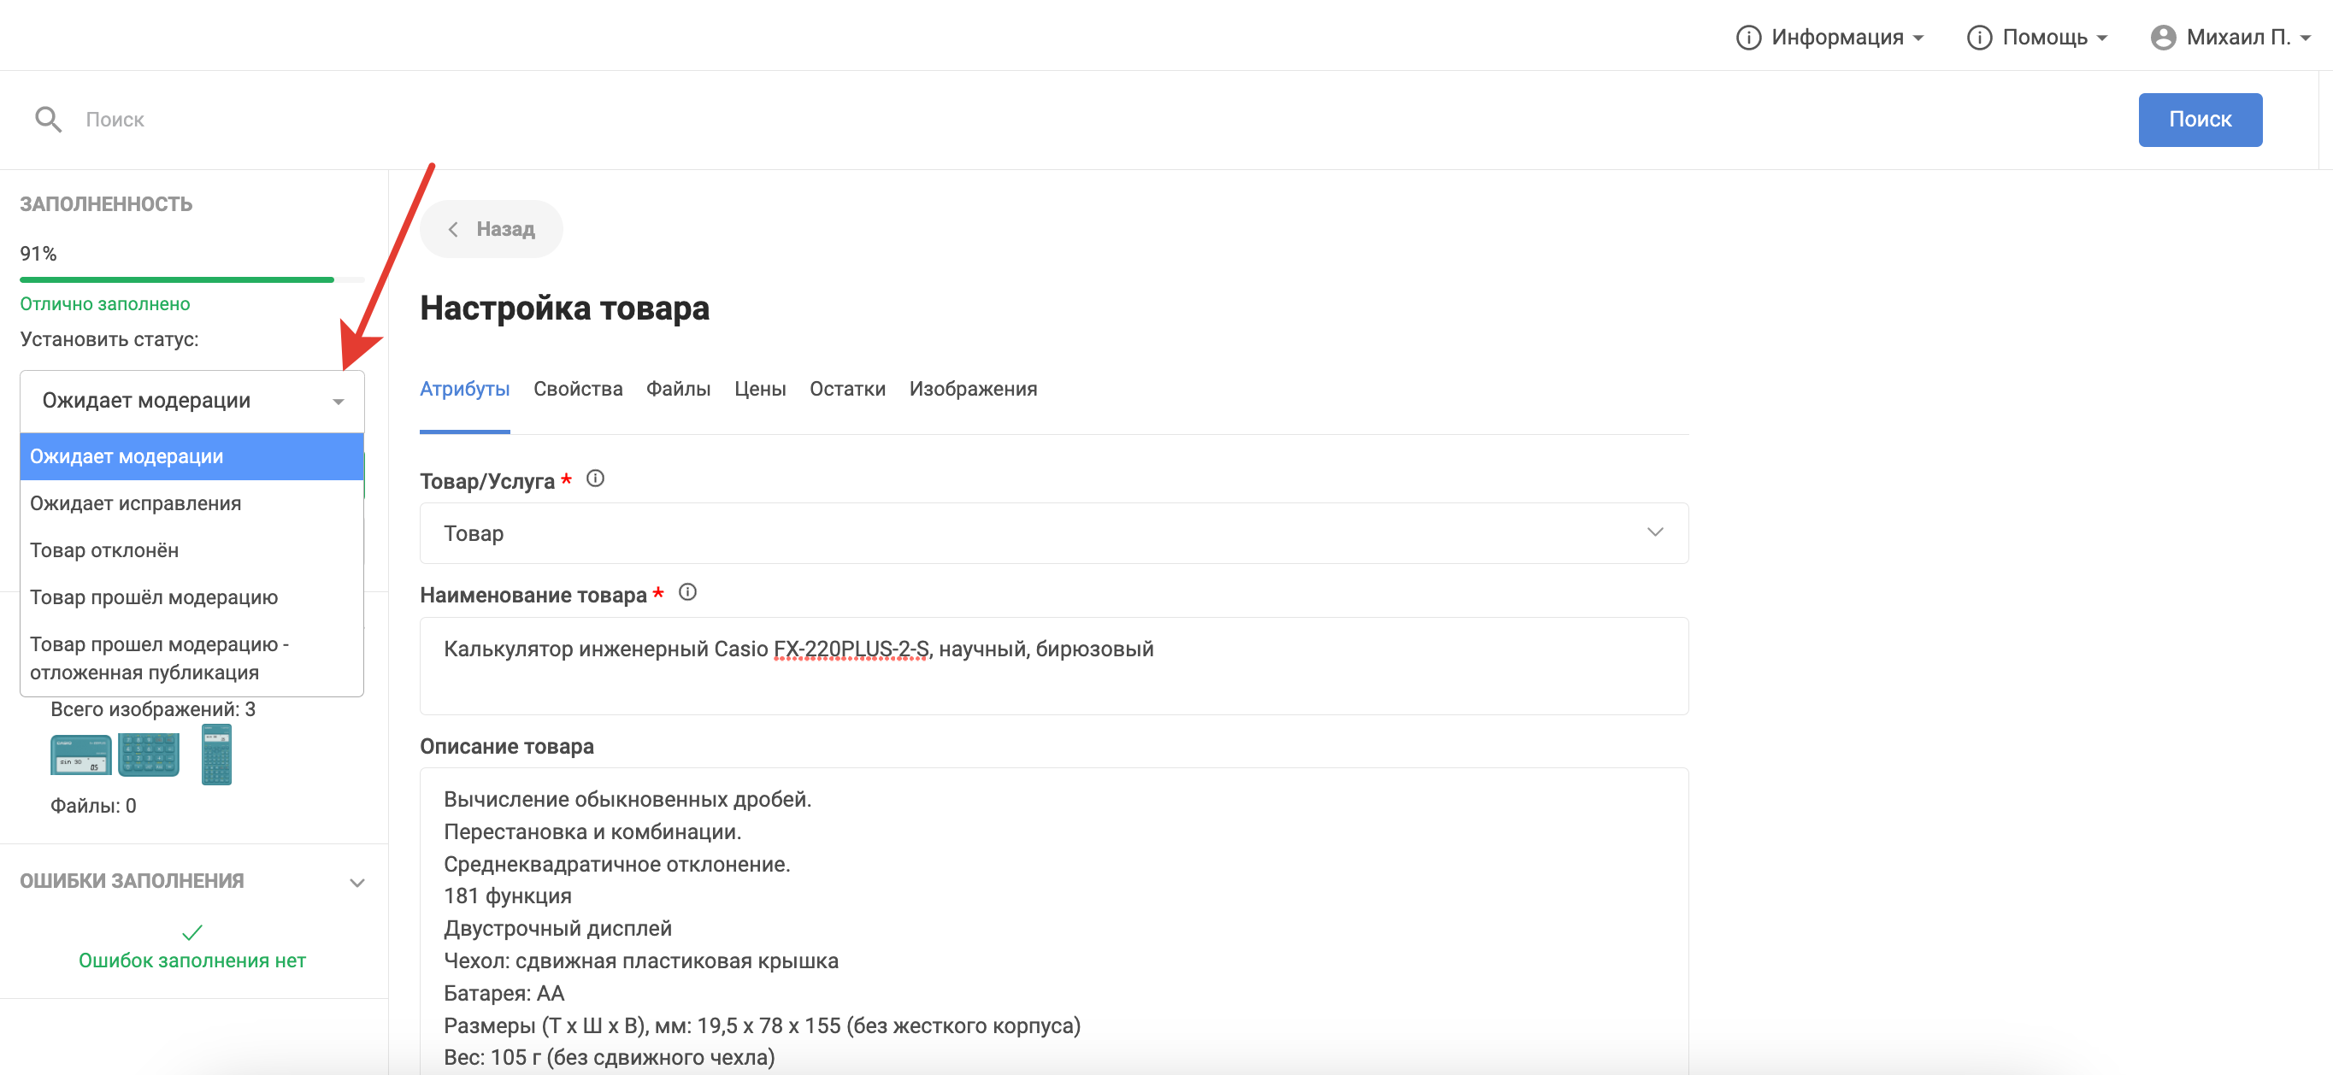The image size is (2333, 1075).
Task: Open the Товар/Услуга dropdown field
Action: (x=1053, y=533)
